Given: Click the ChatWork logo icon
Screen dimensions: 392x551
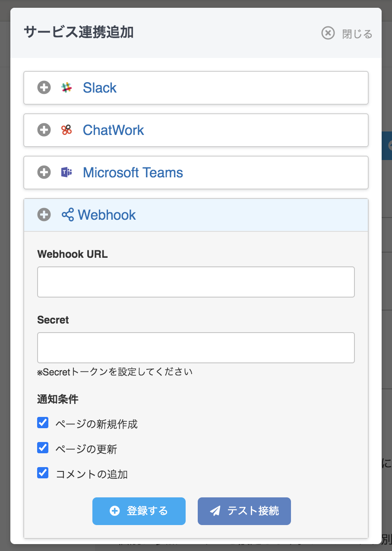Looking at the screenshot, I should coord(66,130).
